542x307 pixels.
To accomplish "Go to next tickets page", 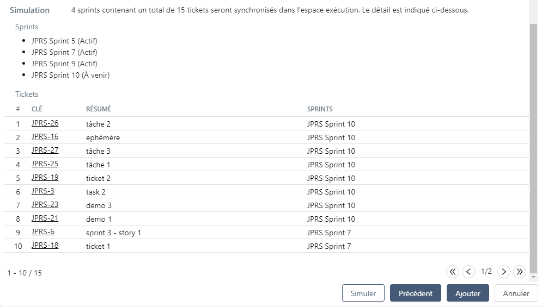I will [x=504, y=272].
